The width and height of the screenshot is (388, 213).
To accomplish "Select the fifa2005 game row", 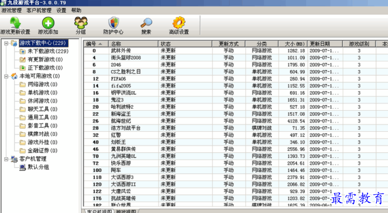I will coord(236,86).
